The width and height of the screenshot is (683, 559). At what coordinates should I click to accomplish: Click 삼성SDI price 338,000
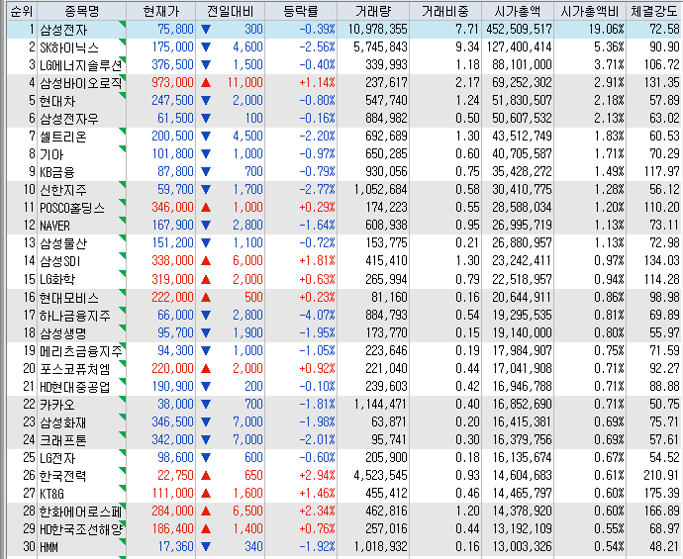(x=173, y=261)
